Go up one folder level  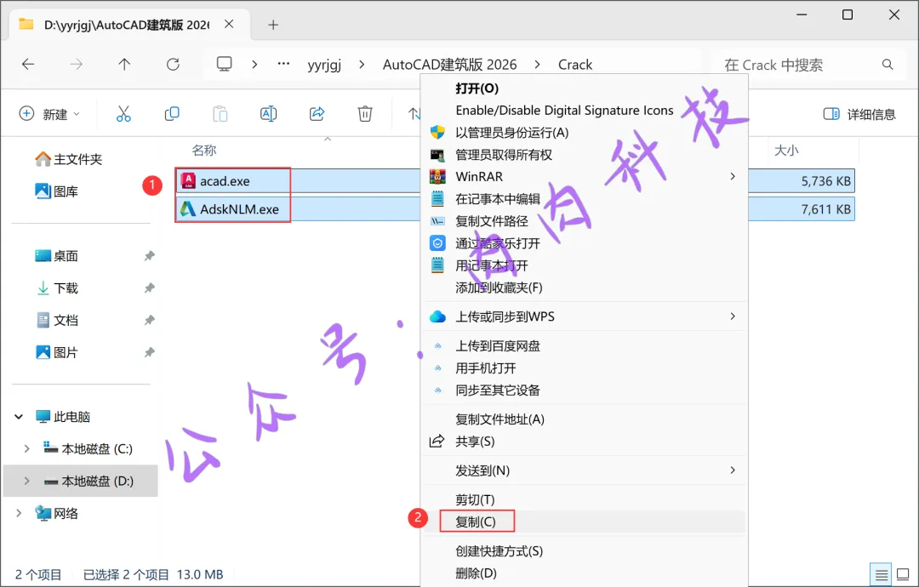[x=124, y=65]
